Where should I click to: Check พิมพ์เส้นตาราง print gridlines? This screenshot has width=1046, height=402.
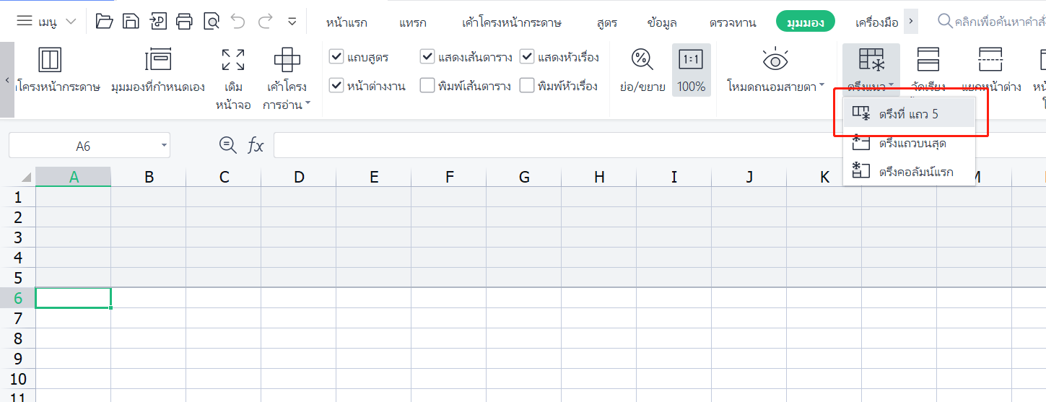pyautogui.click(x=427, y=86)
